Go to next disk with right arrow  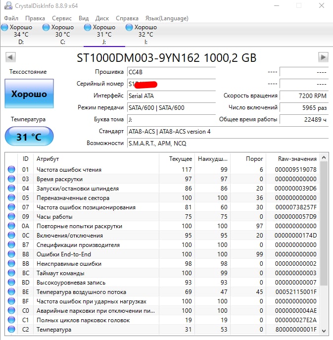[323, 57]
